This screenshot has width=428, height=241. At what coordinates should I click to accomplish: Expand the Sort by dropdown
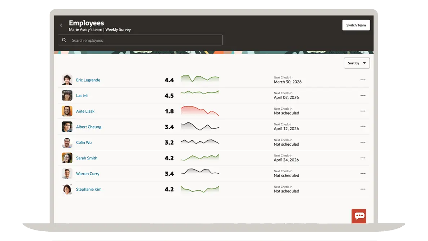(357, 63)
